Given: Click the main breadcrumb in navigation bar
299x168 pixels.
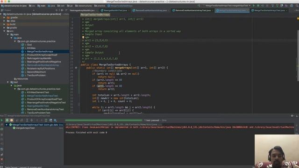Looking at the screenshot, I should (x=42, y=6).
